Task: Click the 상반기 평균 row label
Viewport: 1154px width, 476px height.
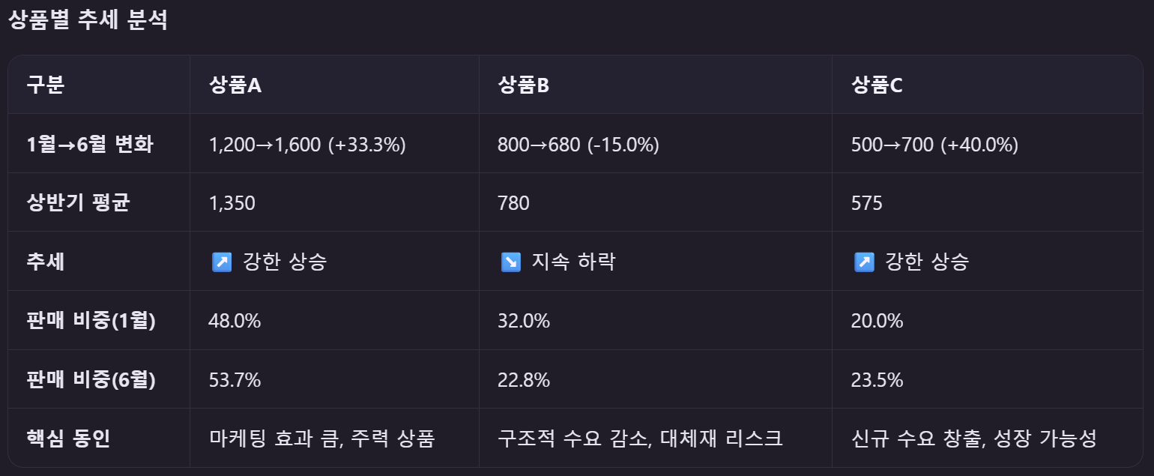Action: [x=78, y=203]
